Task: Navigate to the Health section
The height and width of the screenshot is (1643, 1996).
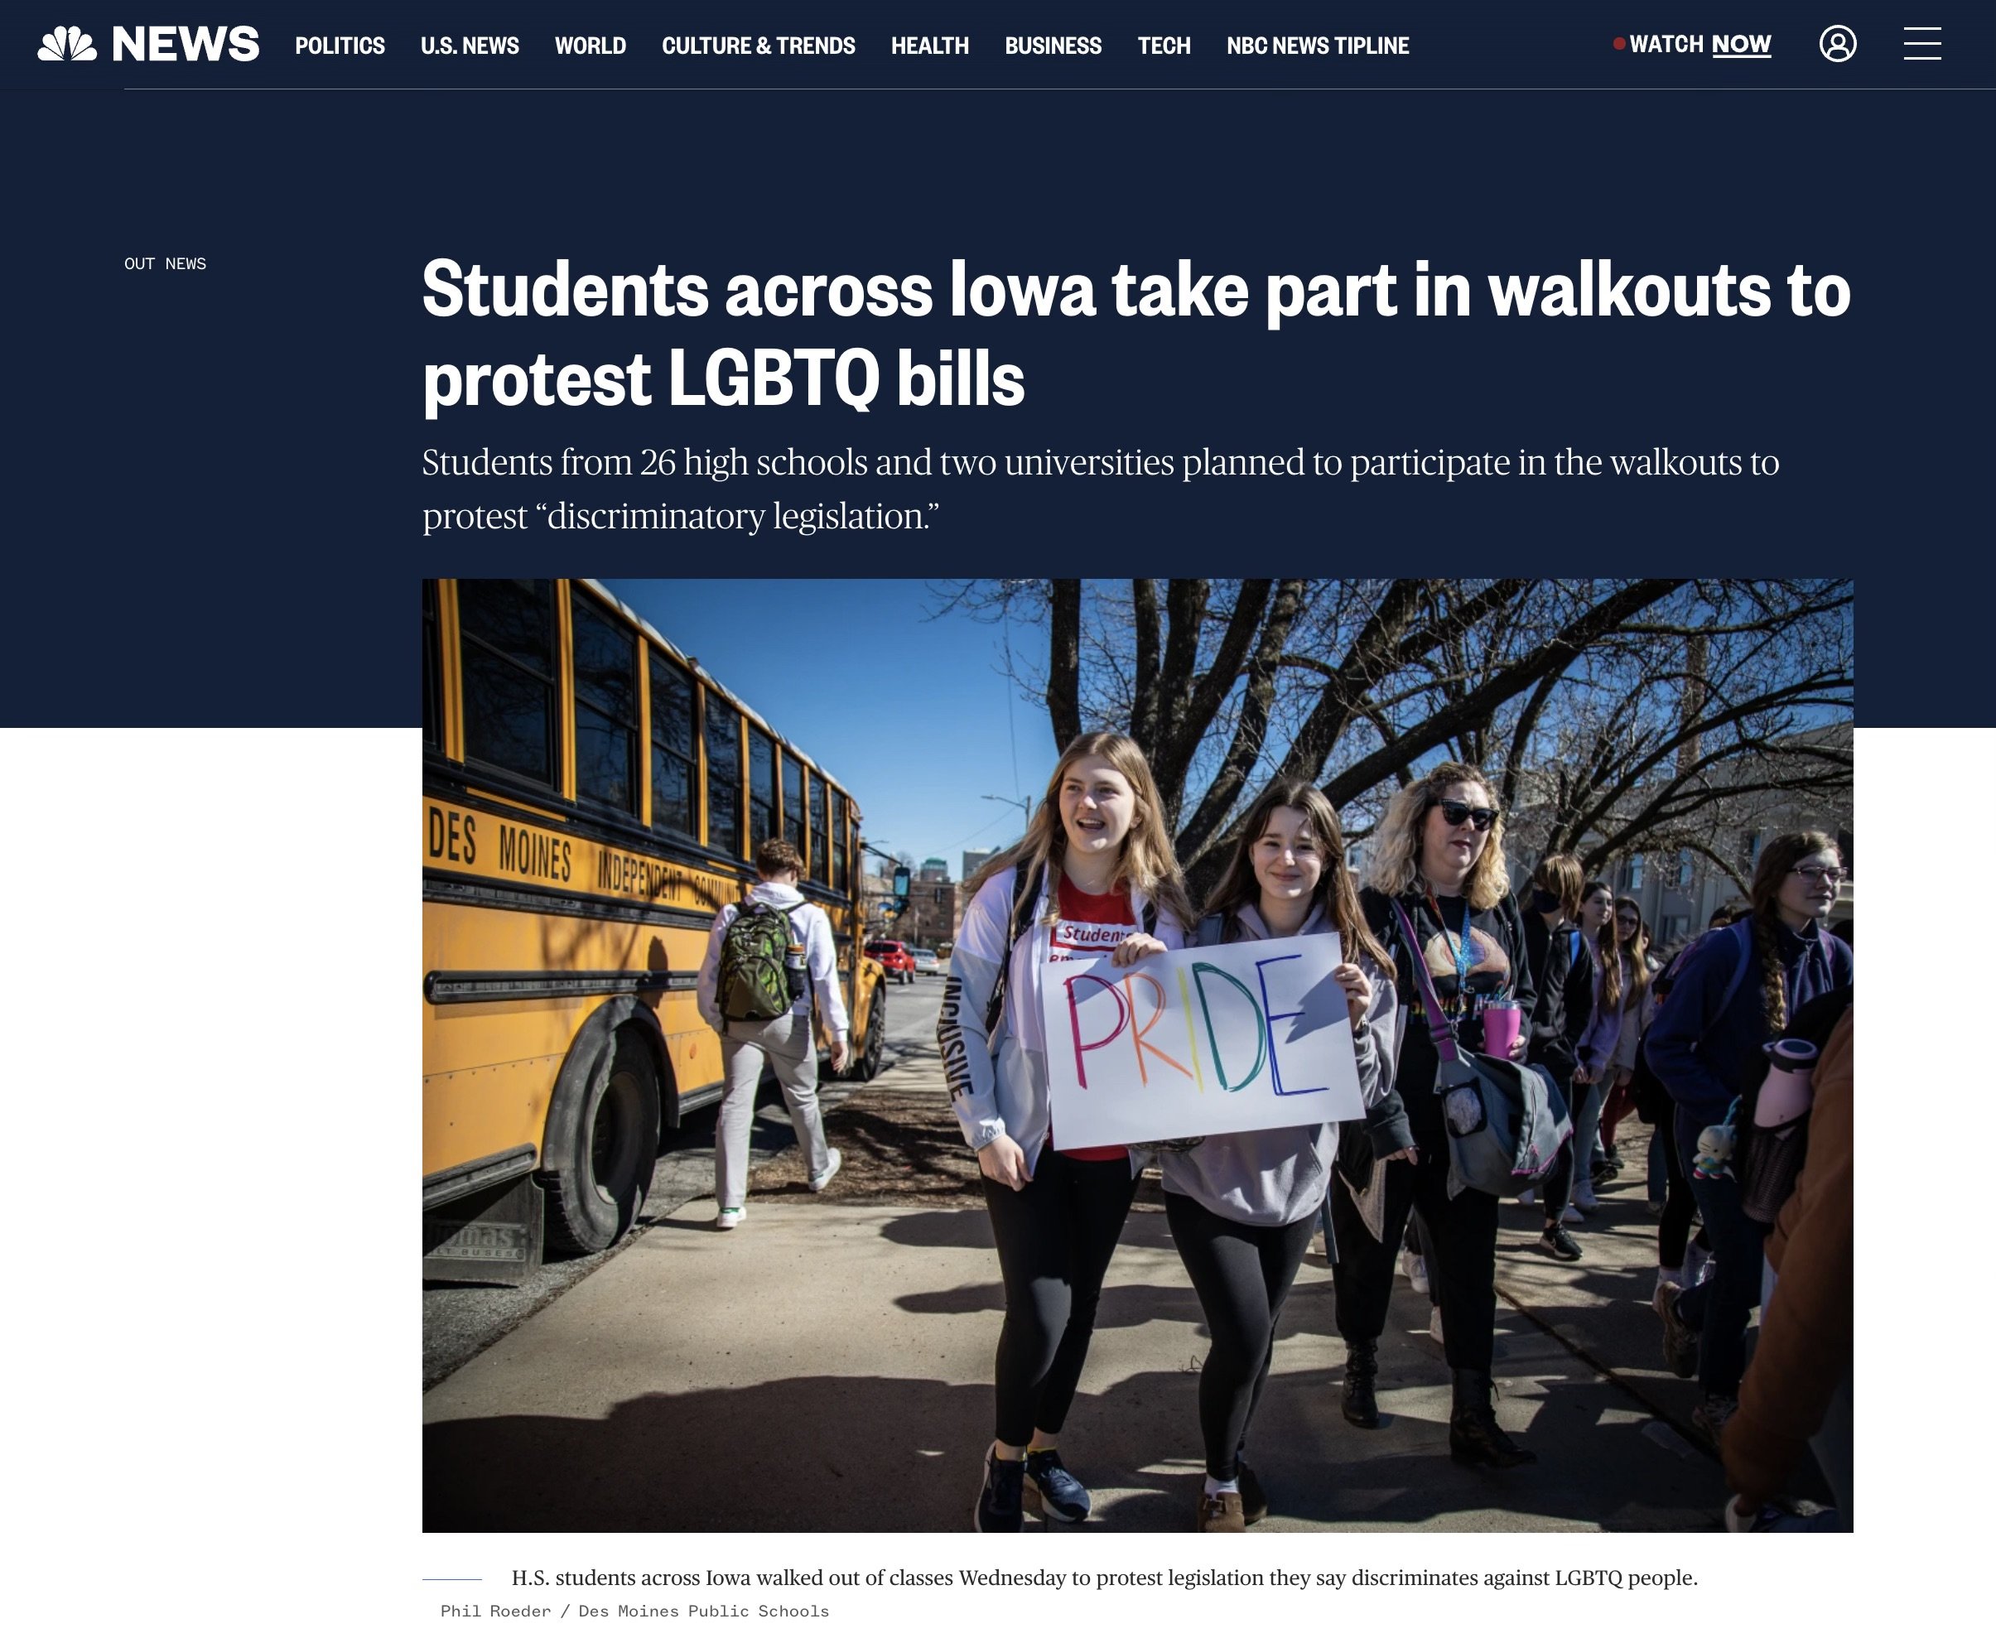Action: click(x=929, y=46)
